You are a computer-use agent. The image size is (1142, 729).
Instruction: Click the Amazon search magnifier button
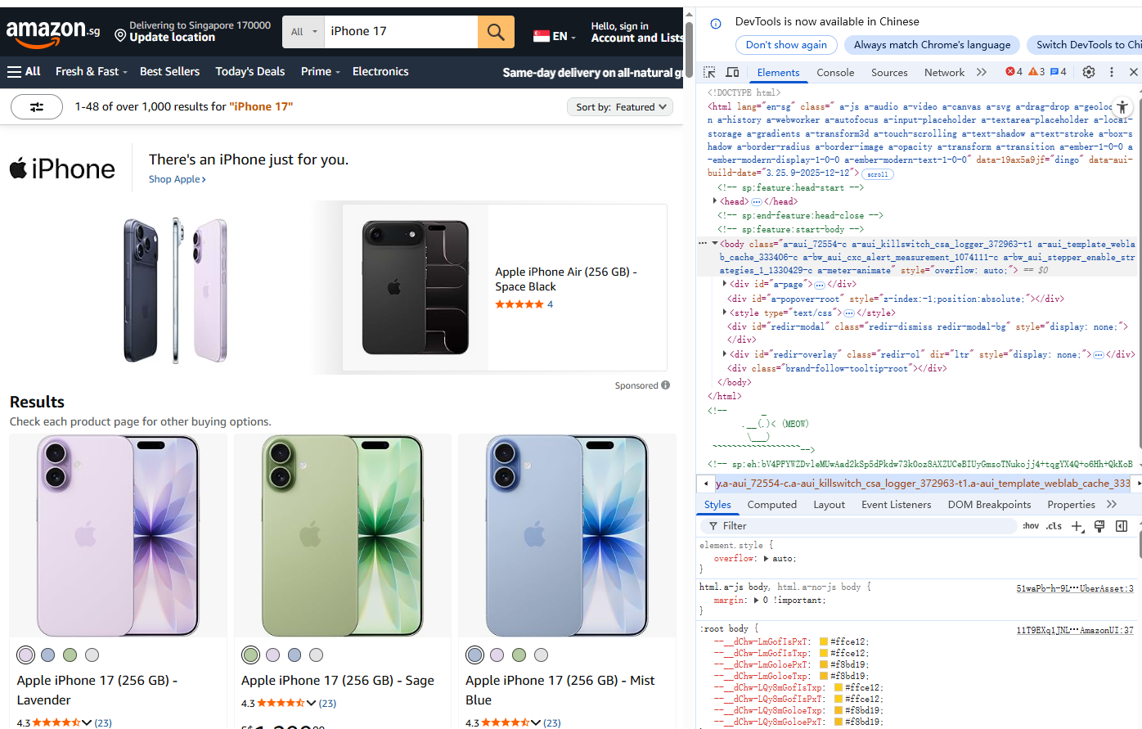[496, 32]
